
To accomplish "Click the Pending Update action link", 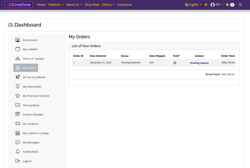I will [x=199, y=63].
